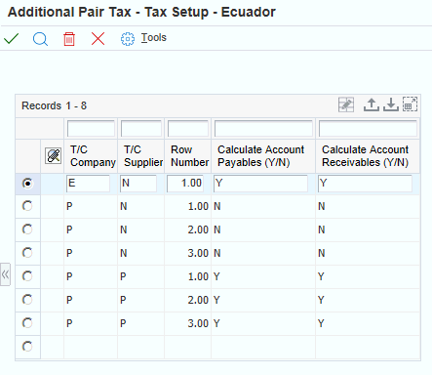Select the radio button of the empty last row
432x375 pixels.
pyautogui.click(x=27, y=347)
